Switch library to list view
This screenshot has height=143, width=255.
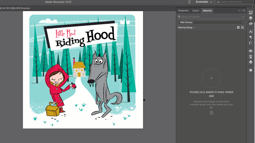click(x=243, y=28)
